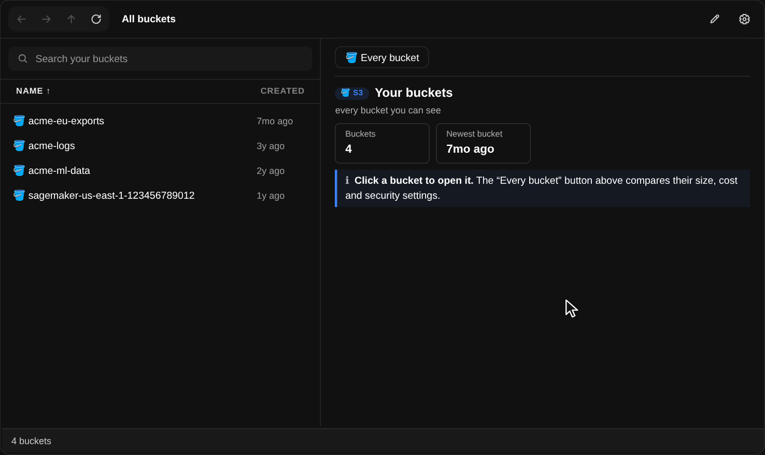Click the pencil edit icon
This screenshot has height=455, width=765.
click(715, 19)
